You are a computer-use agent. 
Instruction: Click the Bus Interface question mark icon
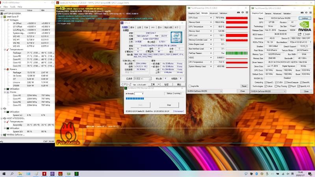310,42
